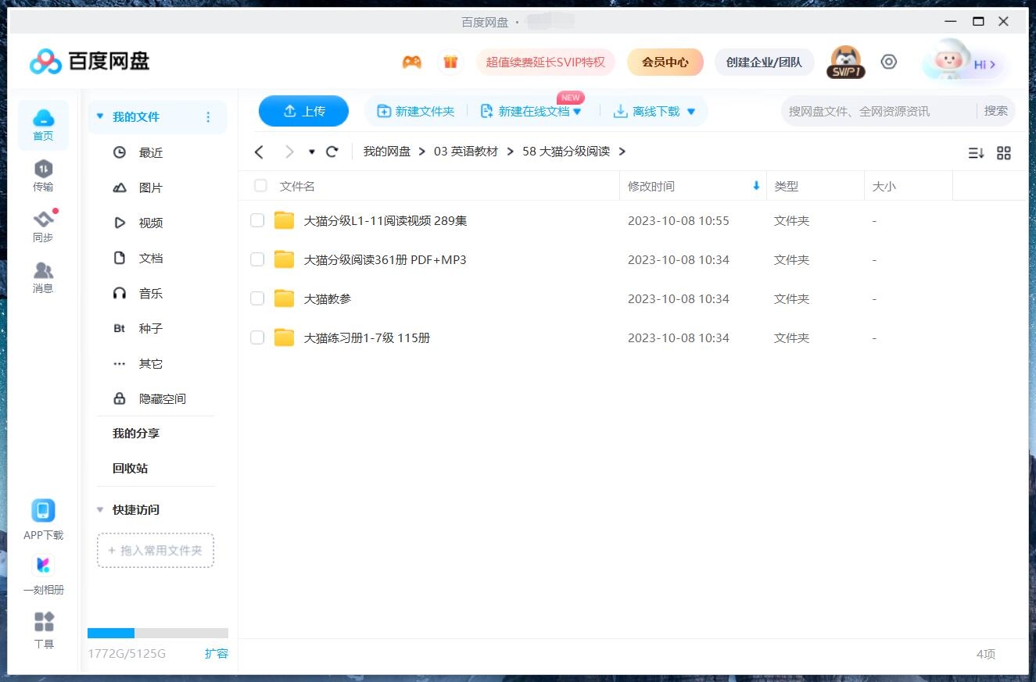Collapse the 我的文件 section

click(99, 115)
